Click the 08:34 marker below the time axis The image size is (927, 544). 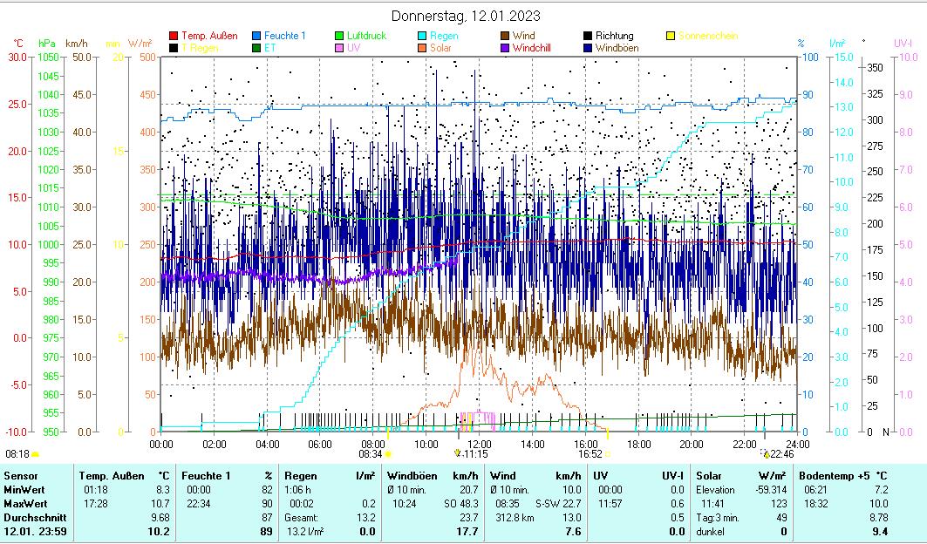coord(371,454)
